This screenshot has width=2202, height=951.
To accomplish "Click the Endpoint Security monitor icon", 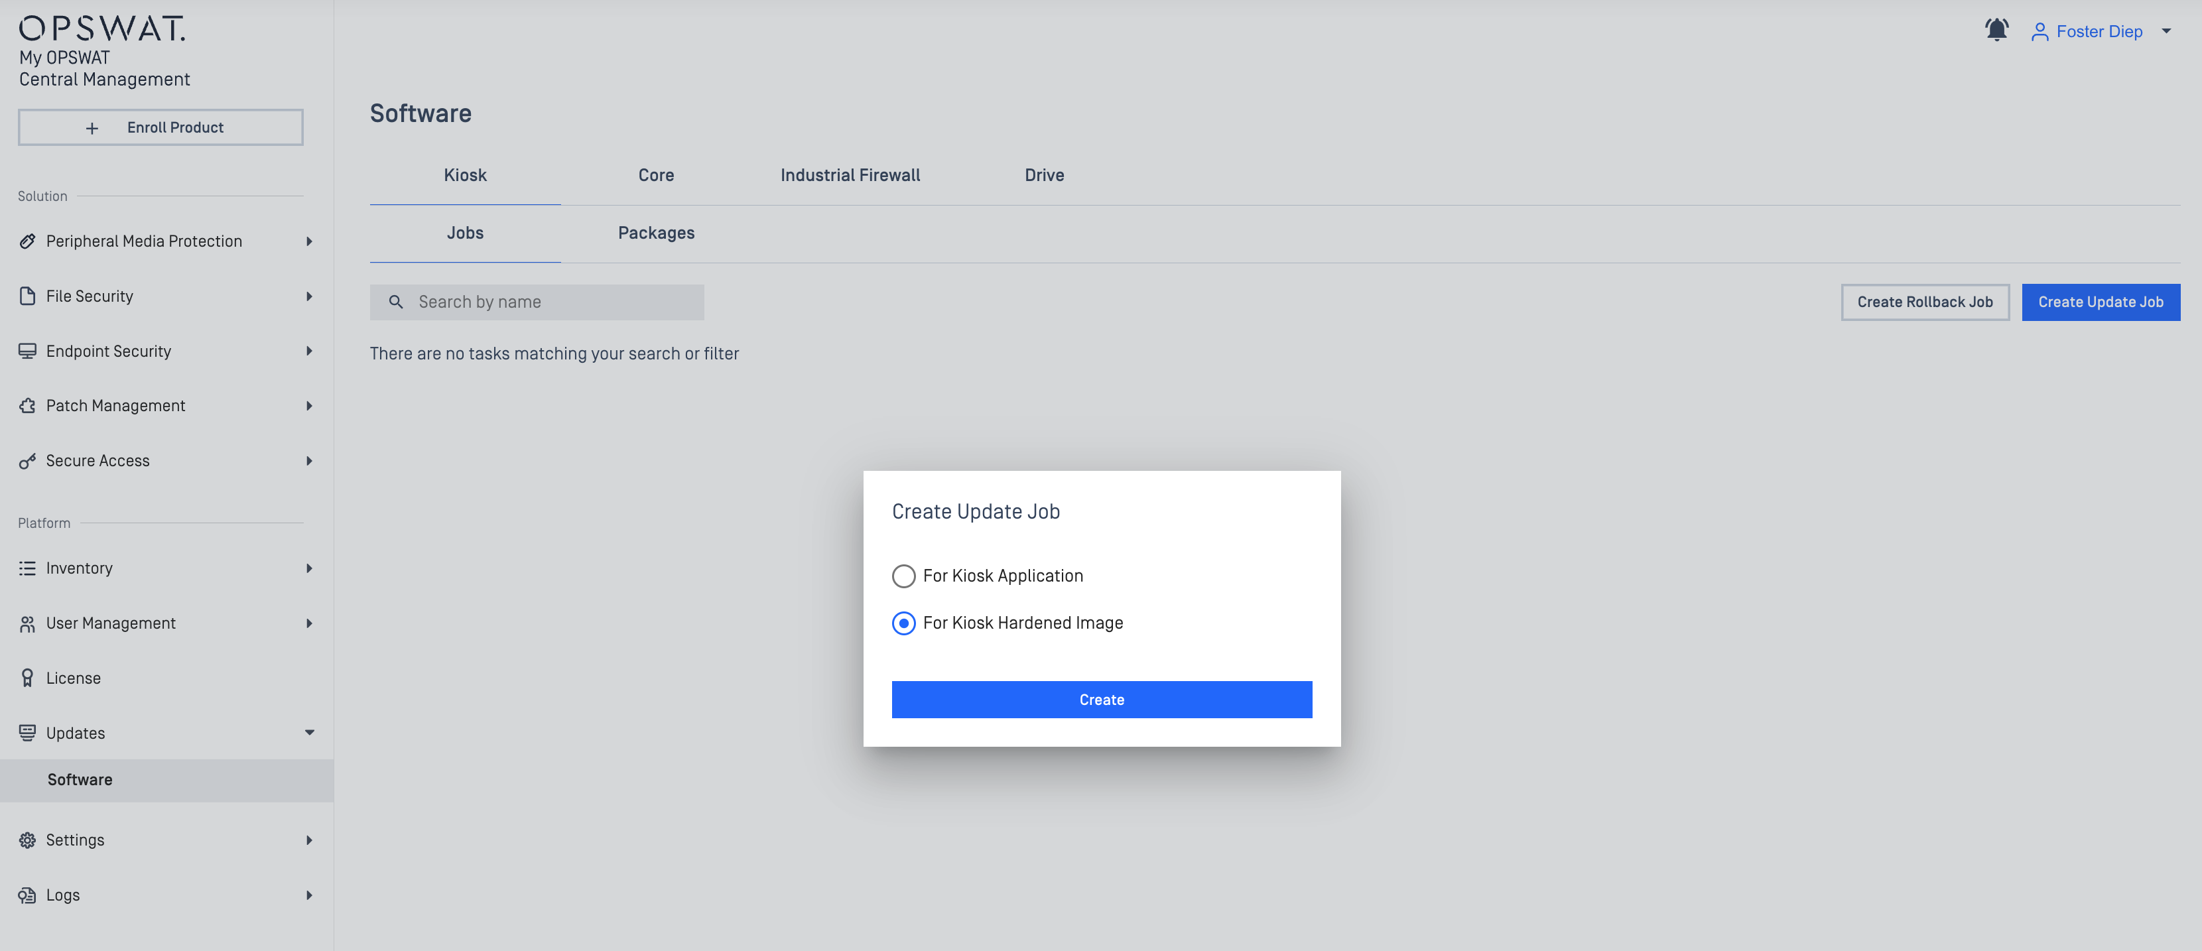I will 27,350.
